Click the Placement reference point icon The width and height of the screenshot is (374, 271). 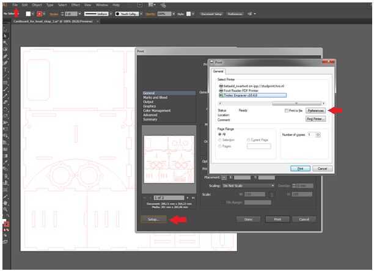click(x=224, y=177)
